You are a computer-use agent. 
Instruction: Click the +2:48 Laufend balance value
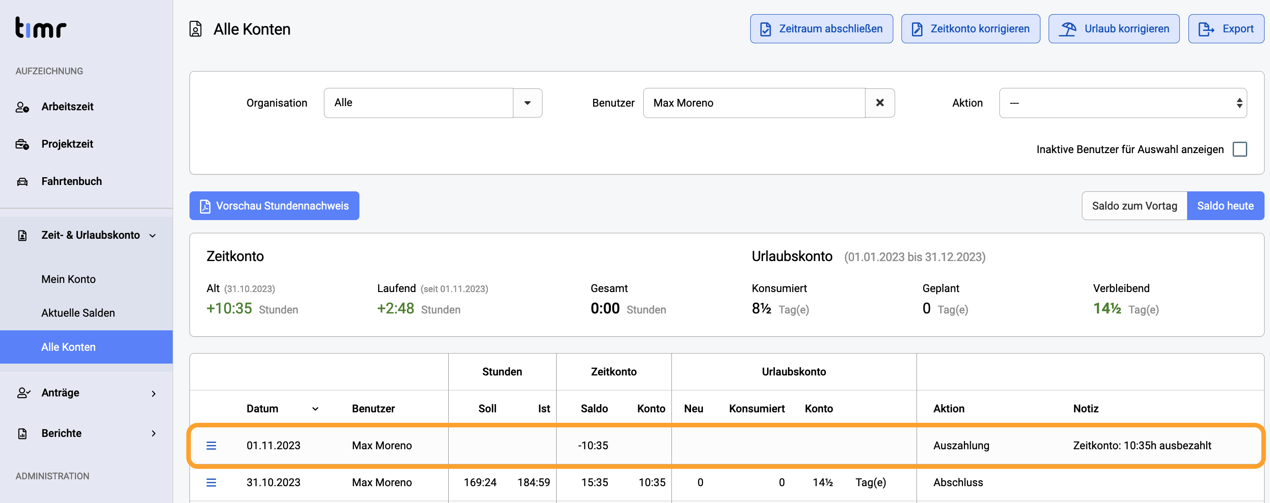point(395,309)
